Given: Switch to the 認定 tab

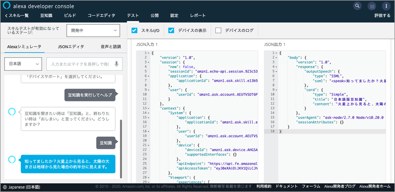Looking at the screenshot, I should [x=174, y=16].
